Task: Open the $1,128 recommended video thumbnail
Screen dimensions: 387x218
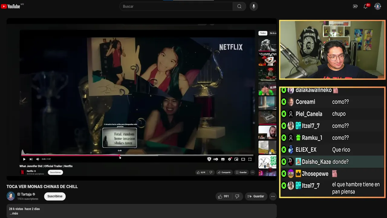Action: (267, 89)
